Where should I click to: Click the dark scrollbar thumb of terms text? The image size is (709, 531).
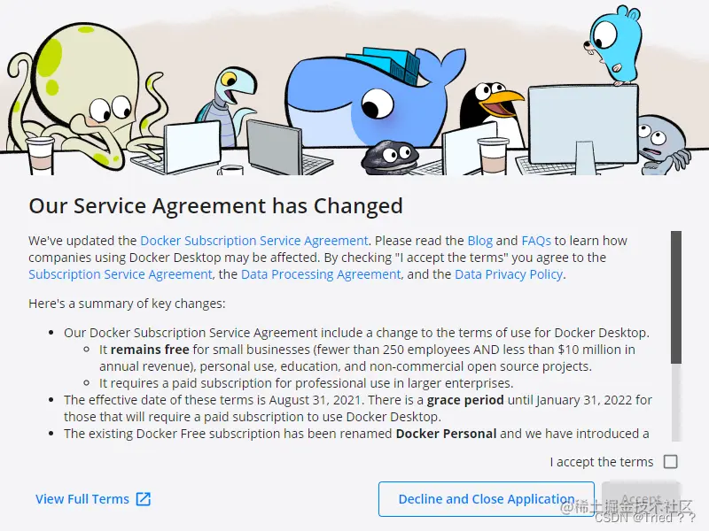(676, 297)
